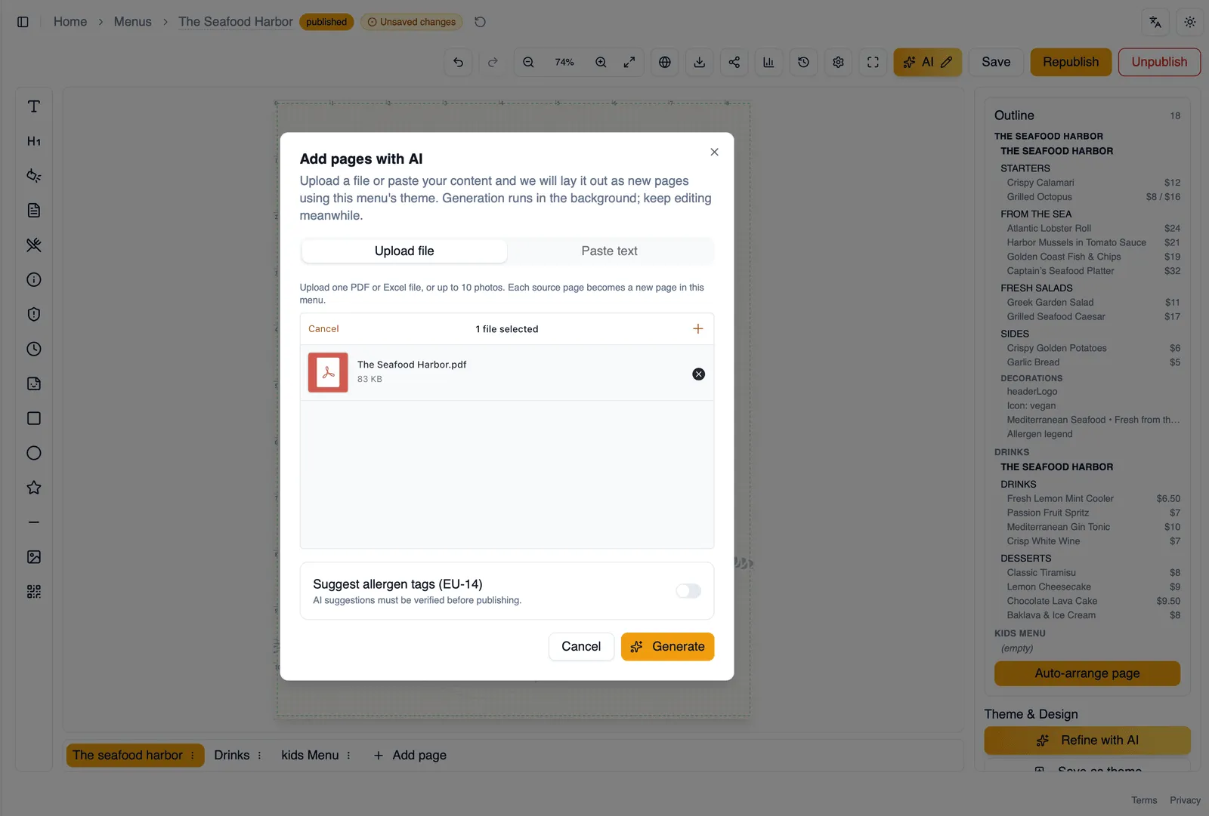Click the Generate button
Screen dimensions: 1209x816
[667, 646]
